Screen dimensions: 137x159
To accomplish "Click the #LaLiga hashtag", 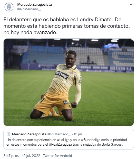I will (64, 140).
